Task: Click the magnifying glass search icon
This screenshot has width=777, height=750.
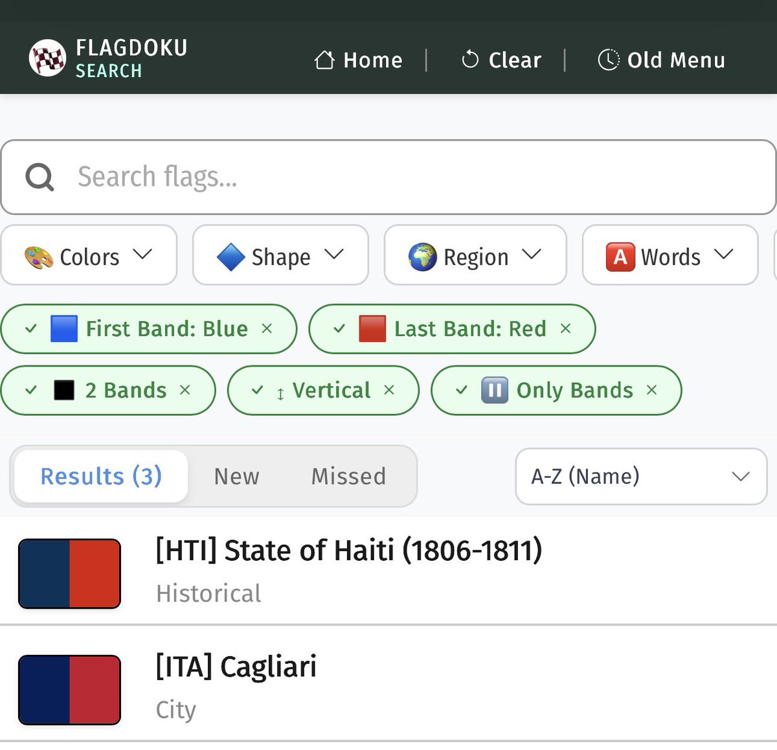Action: (x=39, y=176)
